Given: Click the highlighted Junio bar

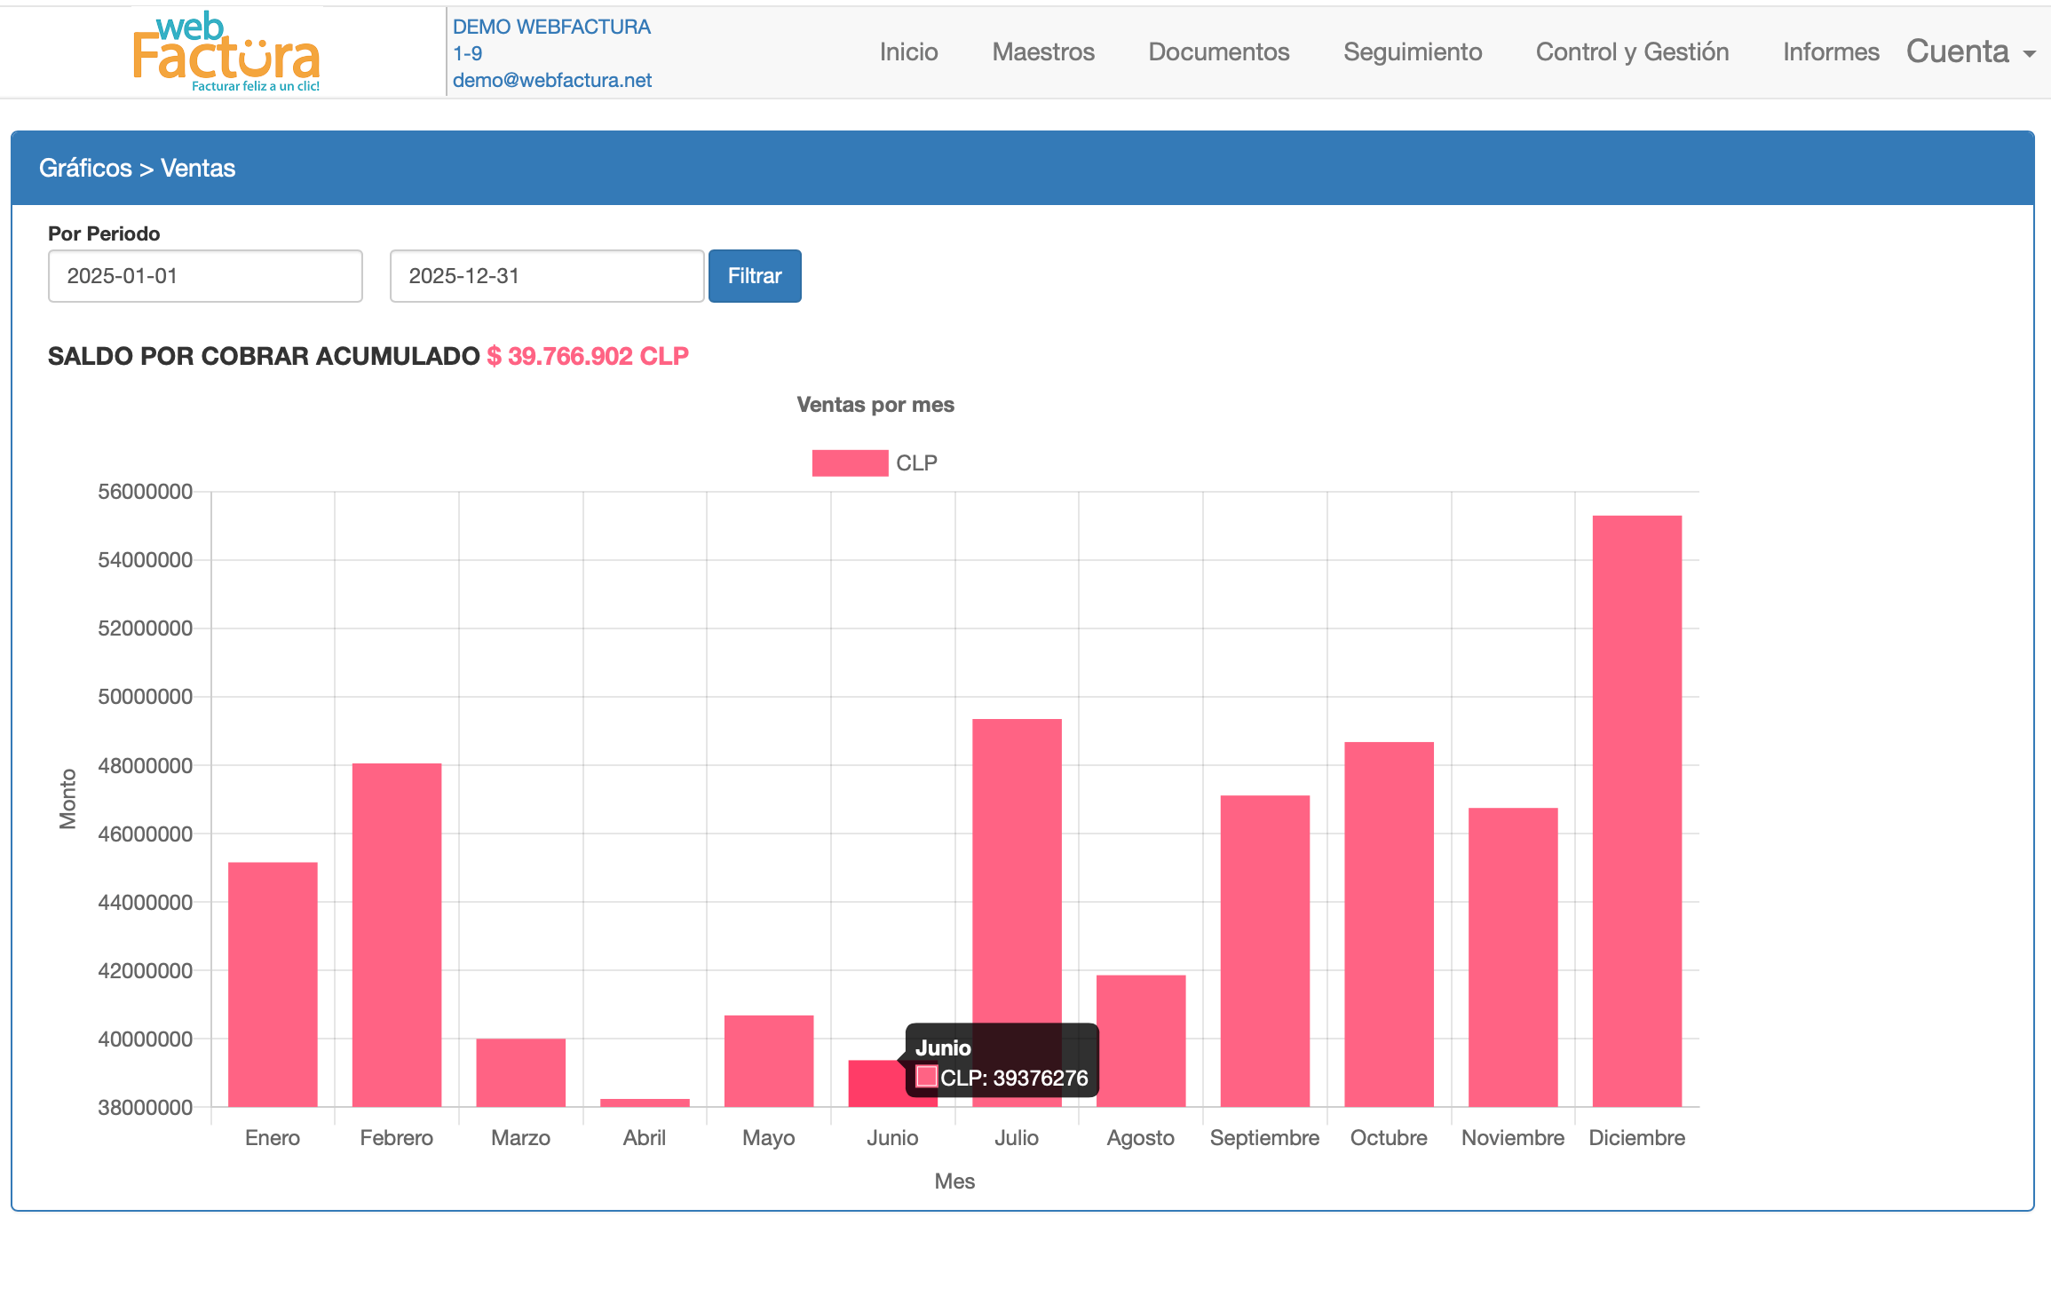Looking at the screenshot, I should [875, 1083].
